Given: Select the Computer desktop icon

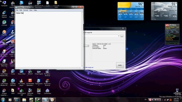Looking at the screenshot, I should (x=4, y=4).
